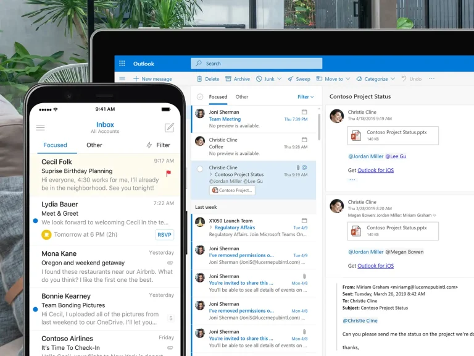474x356 pixels.
Task: Click the message list scrollbar
Action: tap(318, 127)
